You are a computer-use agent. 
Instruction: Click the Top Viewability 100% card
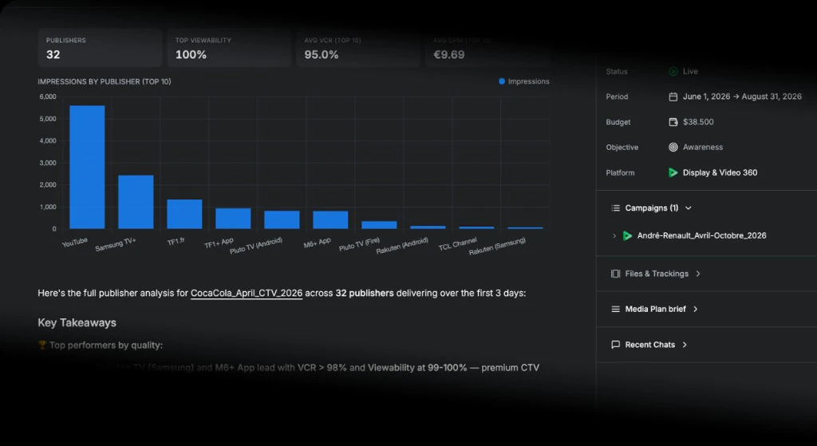pyautogui.click(x=229, y=48)
